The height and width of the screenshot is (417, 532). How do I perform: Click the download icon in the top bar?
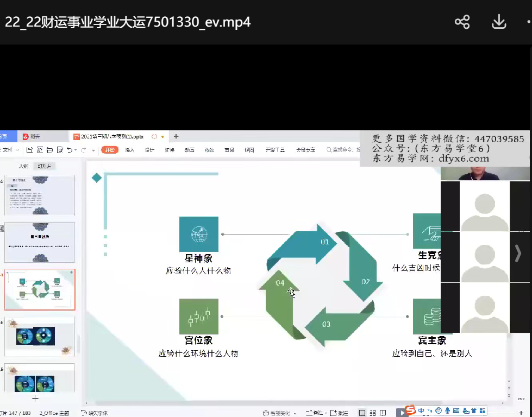(498, 22)
